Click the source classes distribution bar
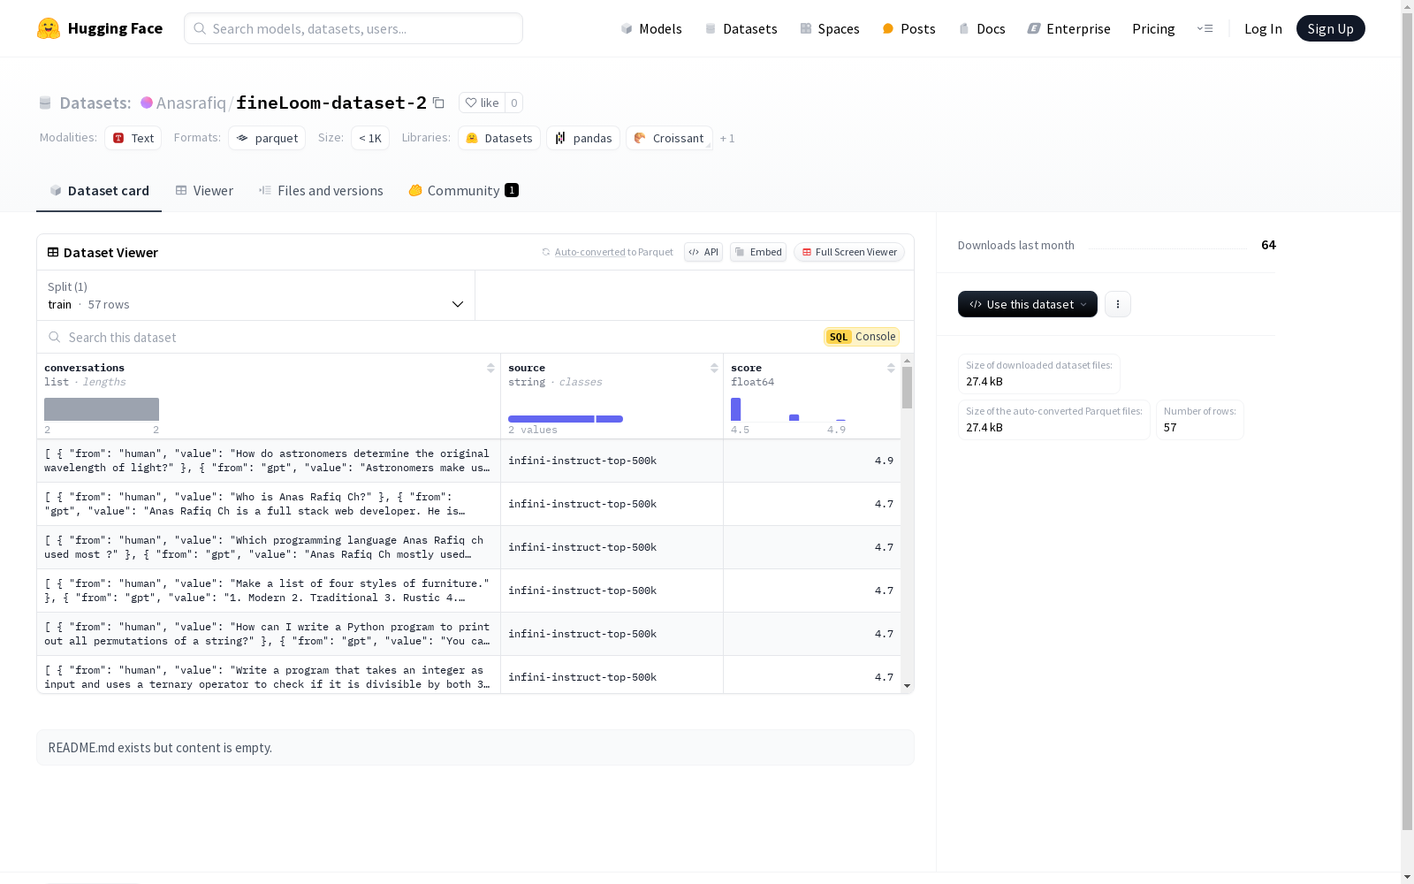 566,419
